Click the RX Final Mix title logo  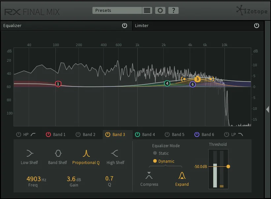point(32,12)
